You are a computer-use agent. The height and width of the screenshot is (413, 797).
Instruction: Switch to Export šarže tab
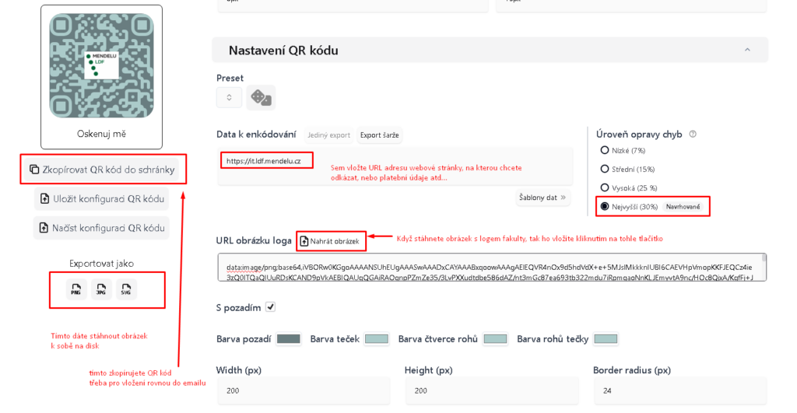379,135
